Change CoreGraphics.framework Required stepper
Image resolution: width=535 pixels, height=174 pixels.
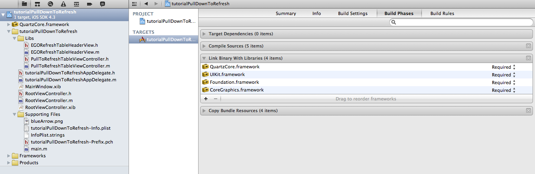(514, 90)
